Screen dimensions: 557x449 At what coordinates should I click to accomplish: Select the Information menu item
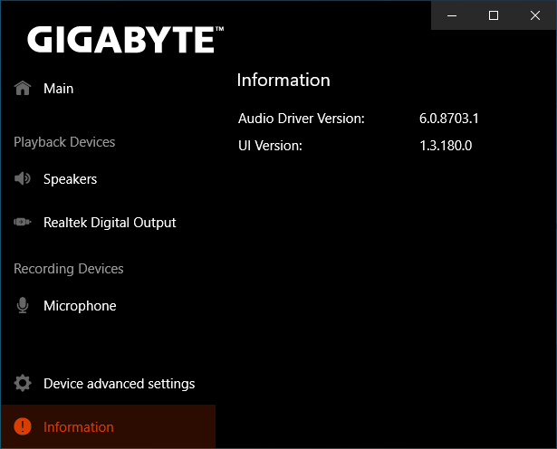coord(109,426)
